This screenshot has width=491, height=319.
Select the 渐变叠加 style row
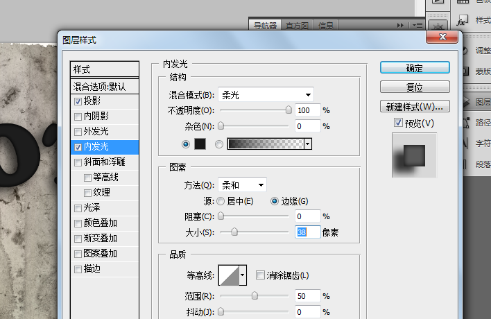(x=105, y=239)
